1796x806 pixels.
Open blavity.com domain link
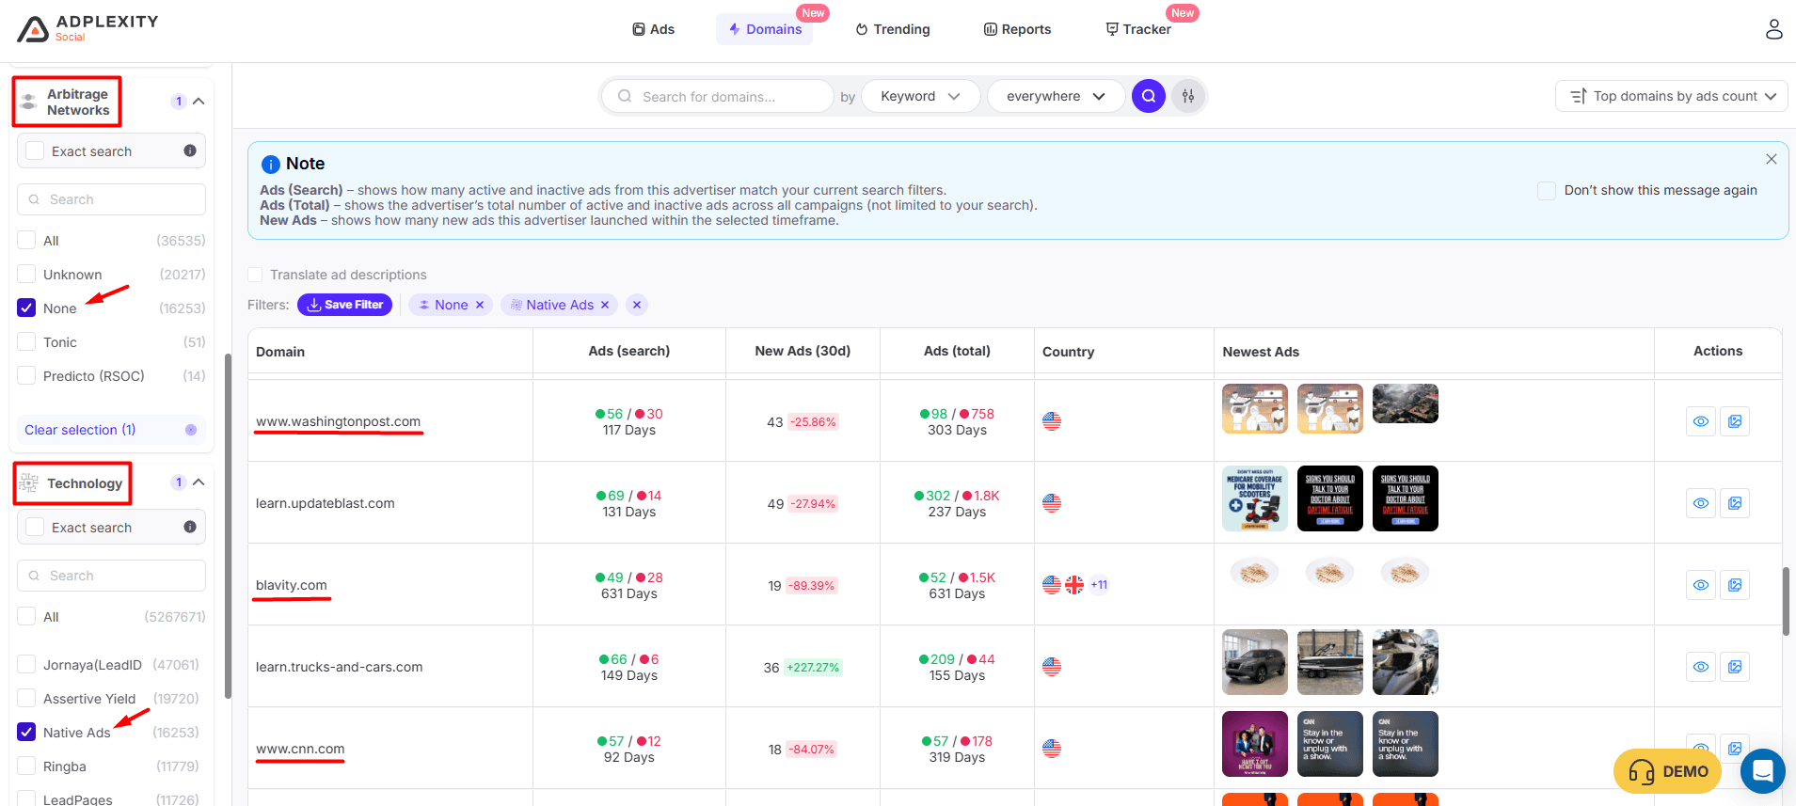[x=292, y=585]
